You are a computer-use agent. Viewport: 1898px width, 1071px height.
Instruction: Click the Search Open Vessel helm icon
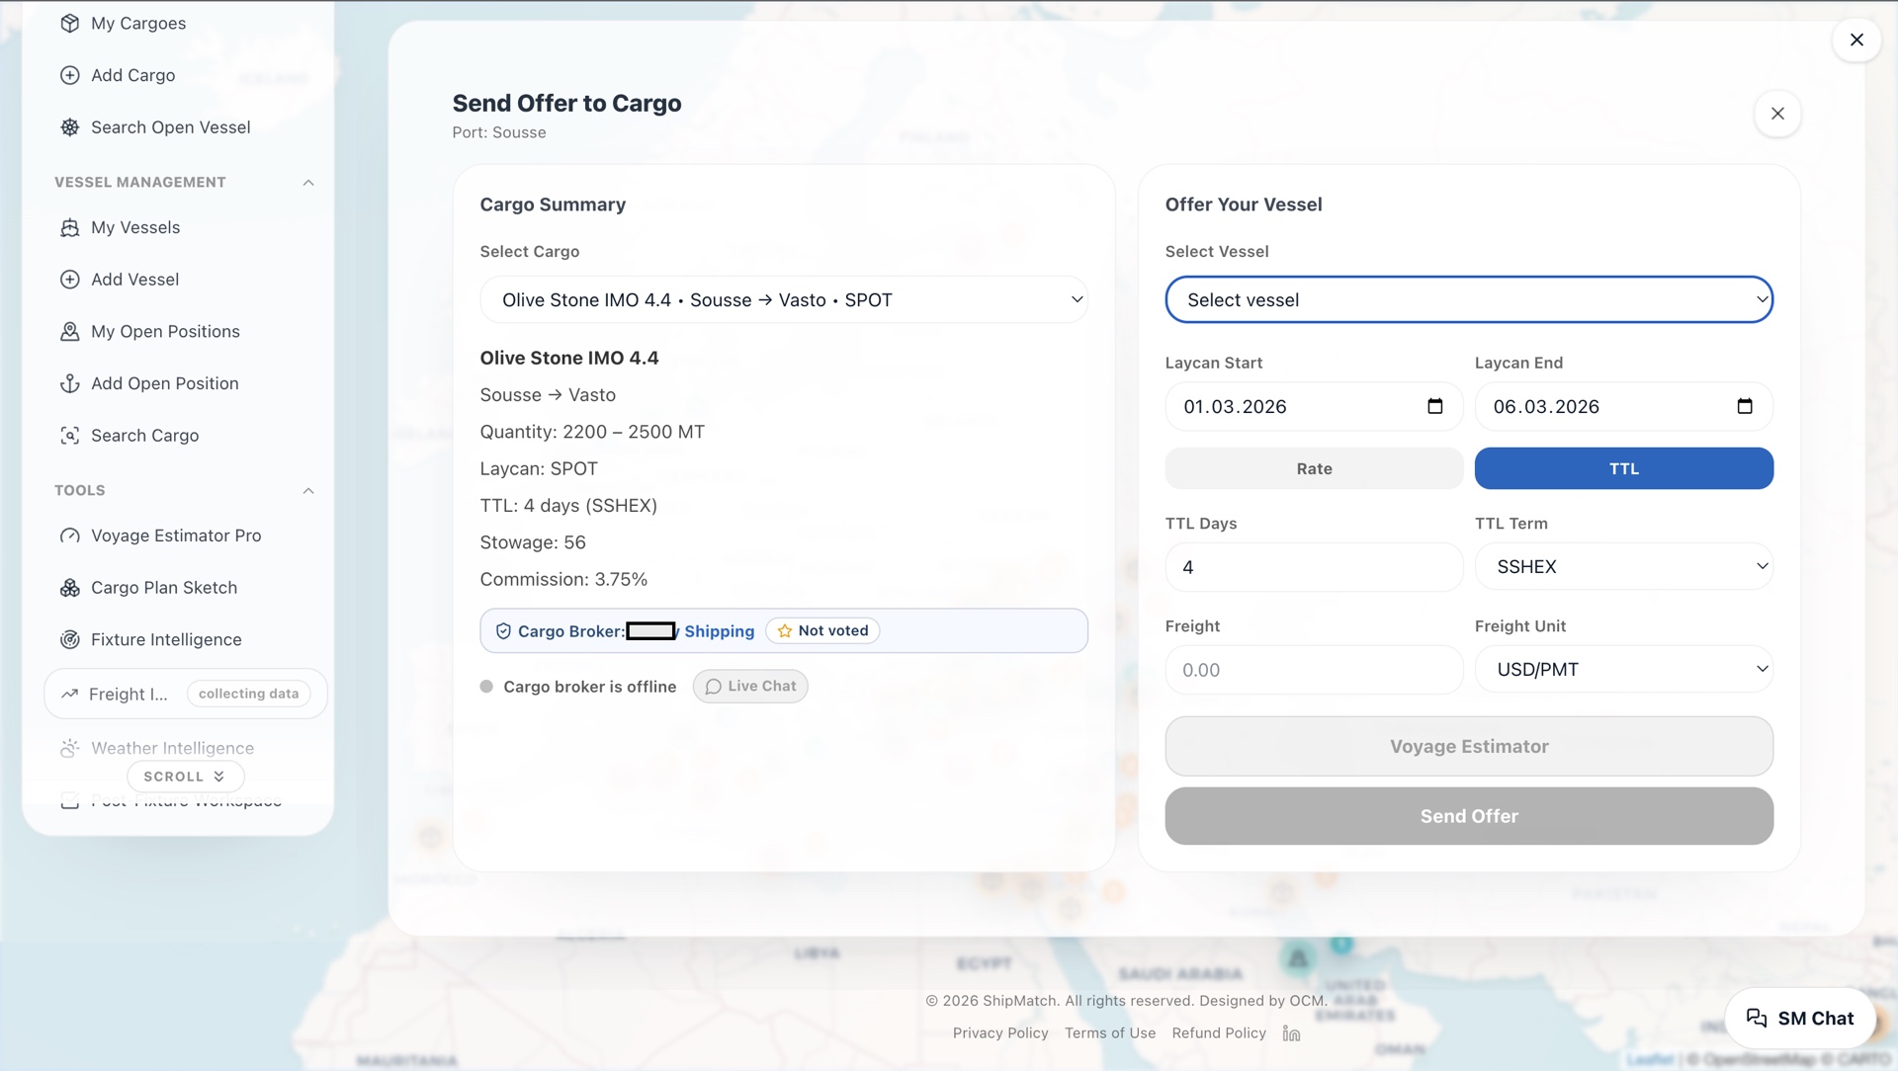coord(69,127)
